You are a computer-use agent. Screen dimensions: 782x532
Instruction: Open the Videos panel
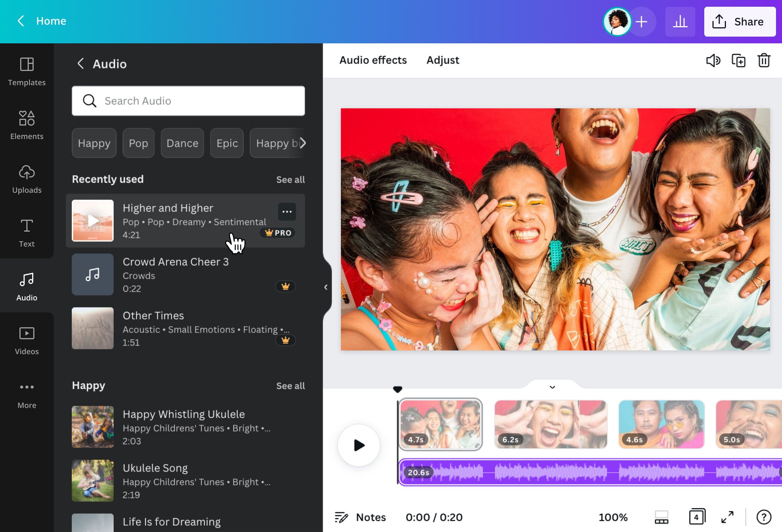coord(26,340)
